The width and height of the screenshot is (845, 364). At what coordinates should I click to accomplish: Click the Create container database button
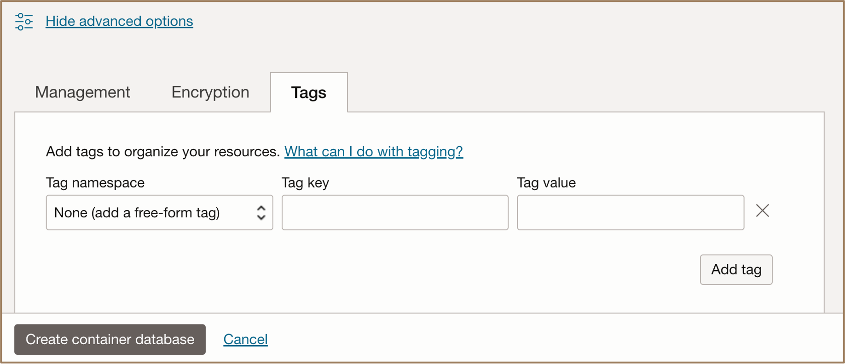(110, 340)
